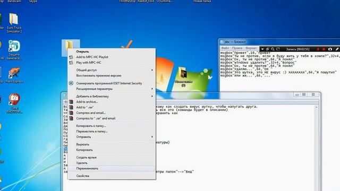340x191 pixels.
Task: Click the abc — Блокнот title bar notepad icon
Action: 222,42
